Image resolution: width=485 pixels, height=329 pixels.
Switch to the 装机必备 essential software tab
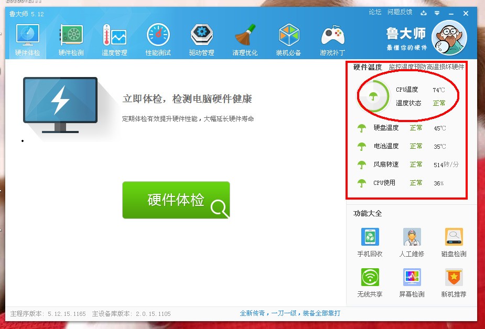[288, 40]
